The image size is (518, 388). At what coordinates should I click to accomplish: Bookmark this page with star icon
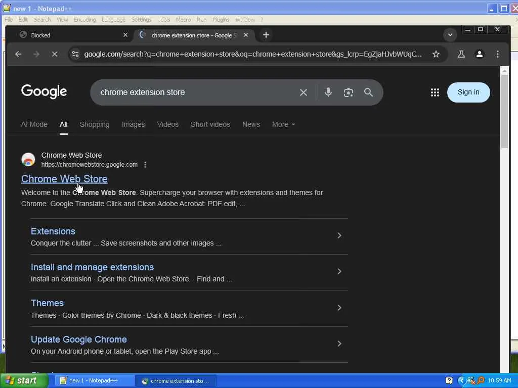(x=436, y=54)
